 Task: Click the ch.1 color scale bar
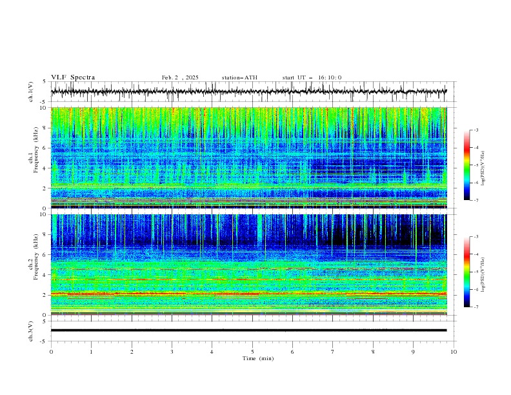click(466, 165)
